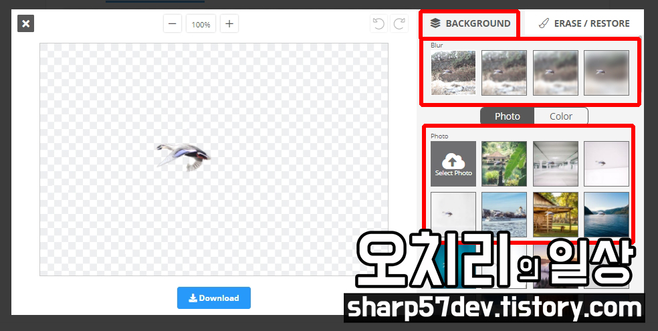Click the 100% zoom level field
Screen dimensions: 658x331
click(x=201, y=24)
